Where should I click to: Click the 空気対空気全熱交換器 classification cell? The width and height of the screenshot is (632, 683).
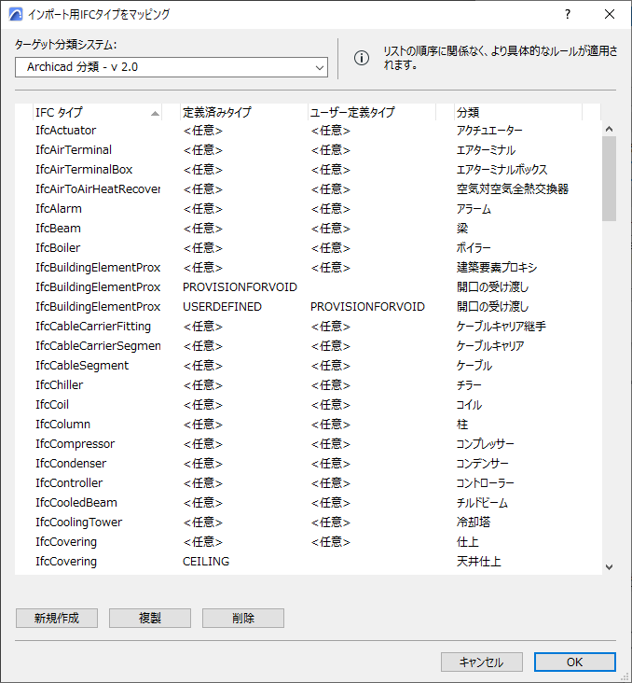pos(513,189)
